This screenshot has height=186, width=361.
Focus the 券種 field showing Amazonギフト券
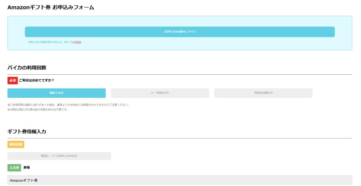[x=179, y=180]
